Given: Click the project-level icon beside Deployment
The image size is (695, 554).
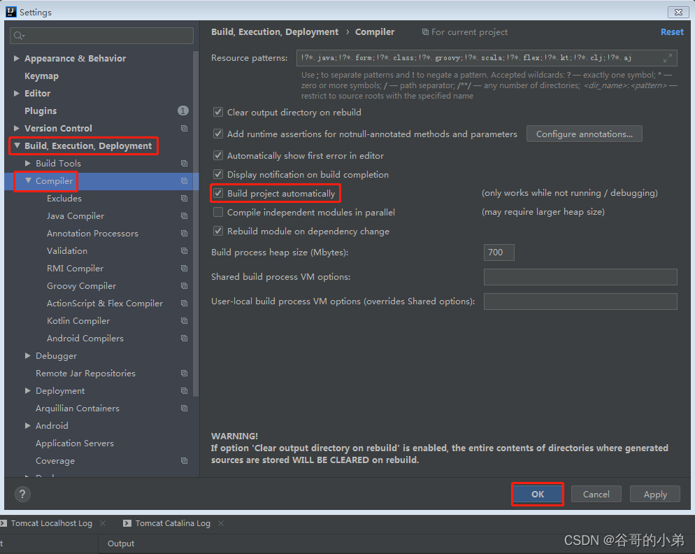Looking at the screenshot, I should pyautogui.click(x=185, y=391).
